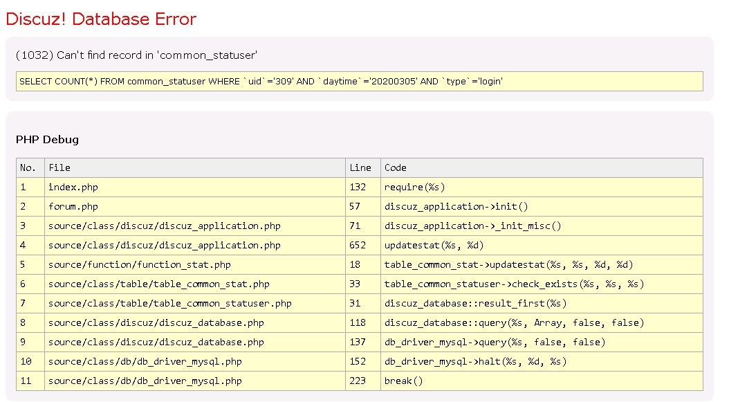Screen dimensions: 729x402
Task: Select the error message '(1032) Can't find record'
Action: [x=136, y=55]
